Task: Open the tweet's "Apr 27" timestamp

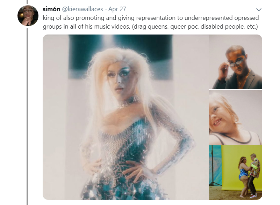Action: click(x=117, y=9)
